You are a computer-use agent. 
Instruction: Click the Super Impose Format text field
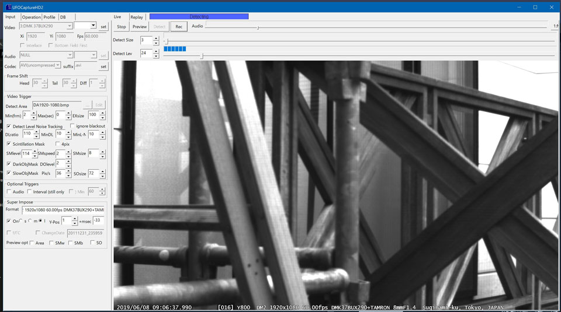click(64, 209)
